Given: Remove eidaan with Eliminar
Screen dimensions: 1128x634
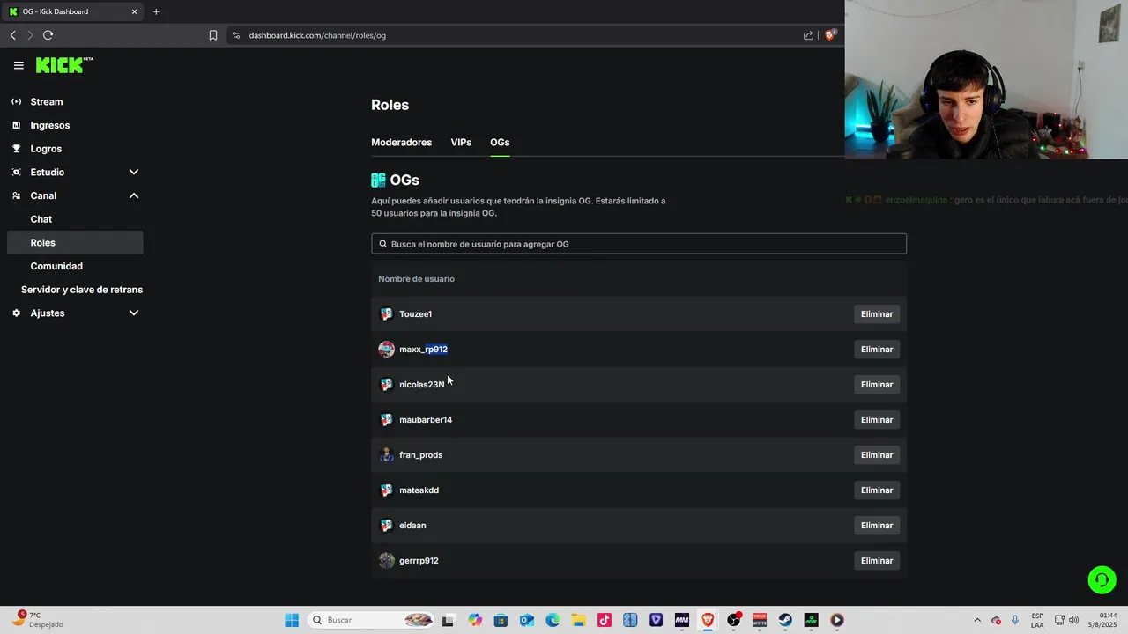Looking at the screenshot, I should click(877, 525).
